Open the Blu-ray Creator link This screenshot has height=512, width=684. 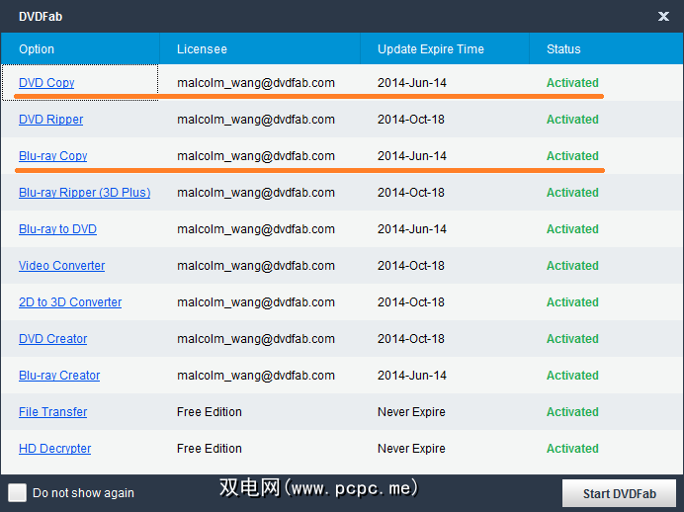(x=59, y=376)
